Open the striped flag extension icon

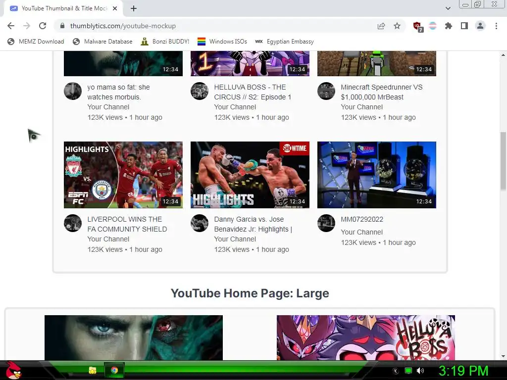(x=433, y=26)
